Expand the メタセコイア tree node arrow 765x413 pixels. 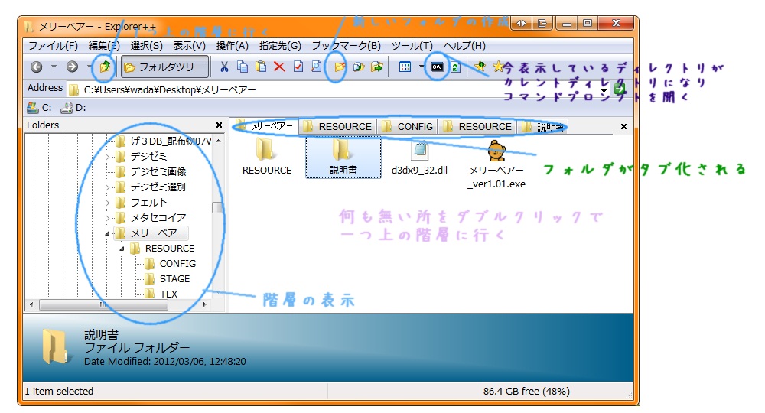pyautogui.click(x=107, y=218)
